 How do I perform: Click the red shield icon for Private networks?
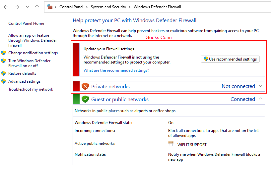85,87
